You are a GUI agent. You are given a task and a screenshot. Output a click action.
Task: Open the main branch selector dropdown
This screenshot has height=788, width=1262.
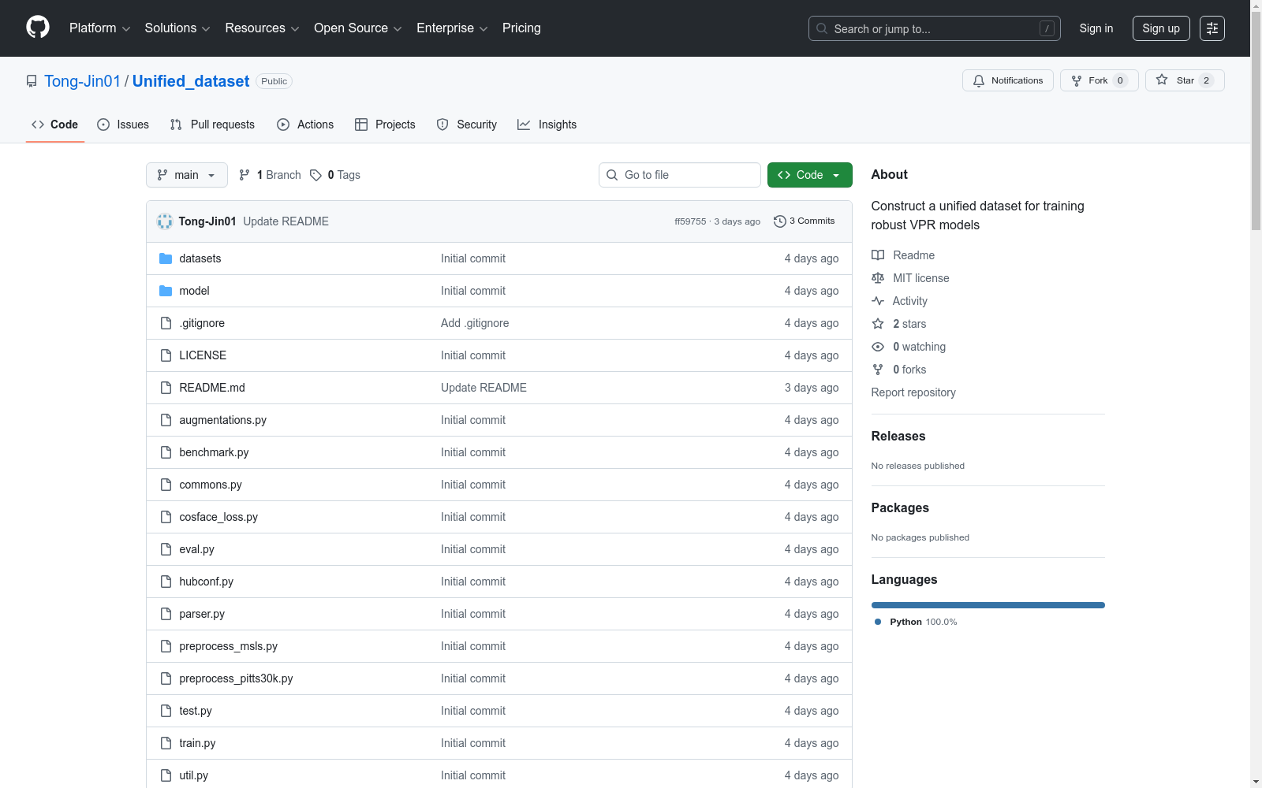[187, 175]
